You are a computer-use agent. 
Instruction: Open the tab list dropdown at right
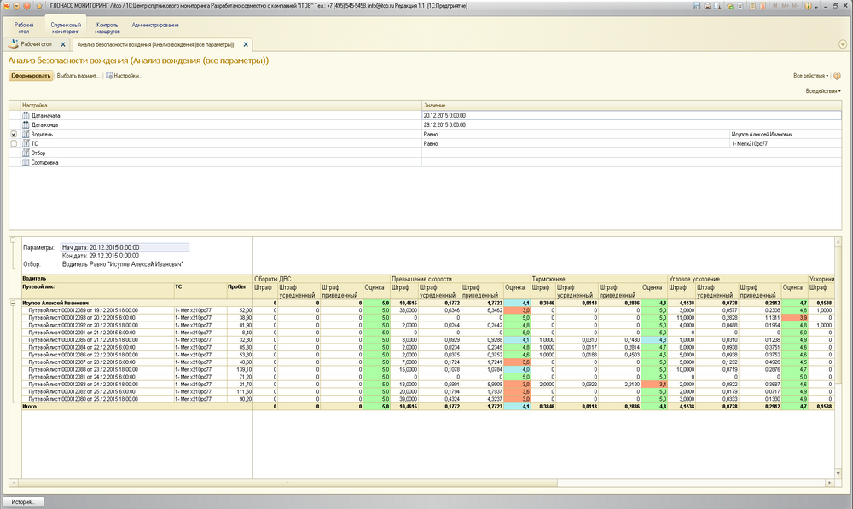click(x=843, y=44)
